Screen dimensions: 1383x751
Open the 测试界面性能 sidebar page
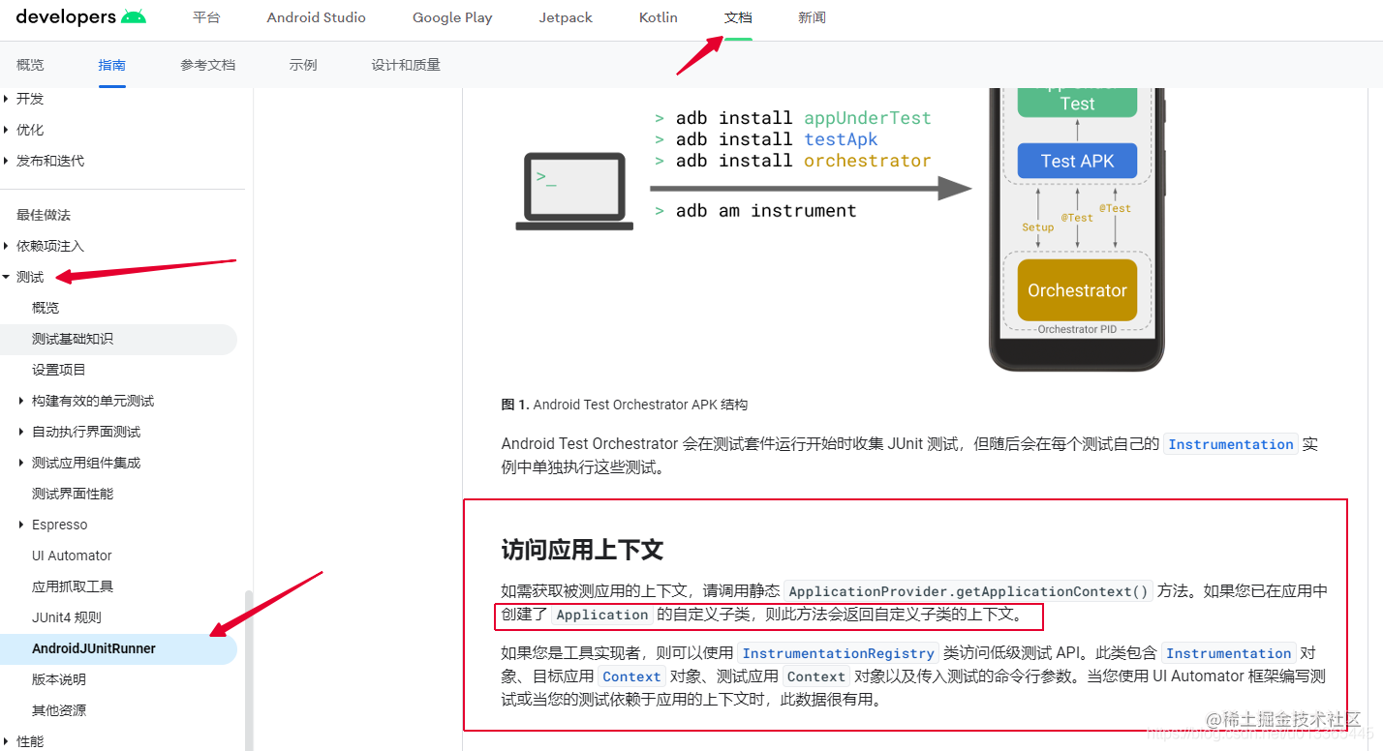click(73, 494)
